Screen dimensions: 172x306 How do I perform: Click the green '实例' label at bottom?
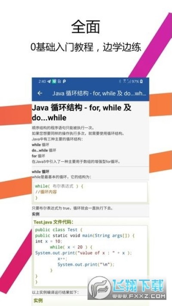38,300
